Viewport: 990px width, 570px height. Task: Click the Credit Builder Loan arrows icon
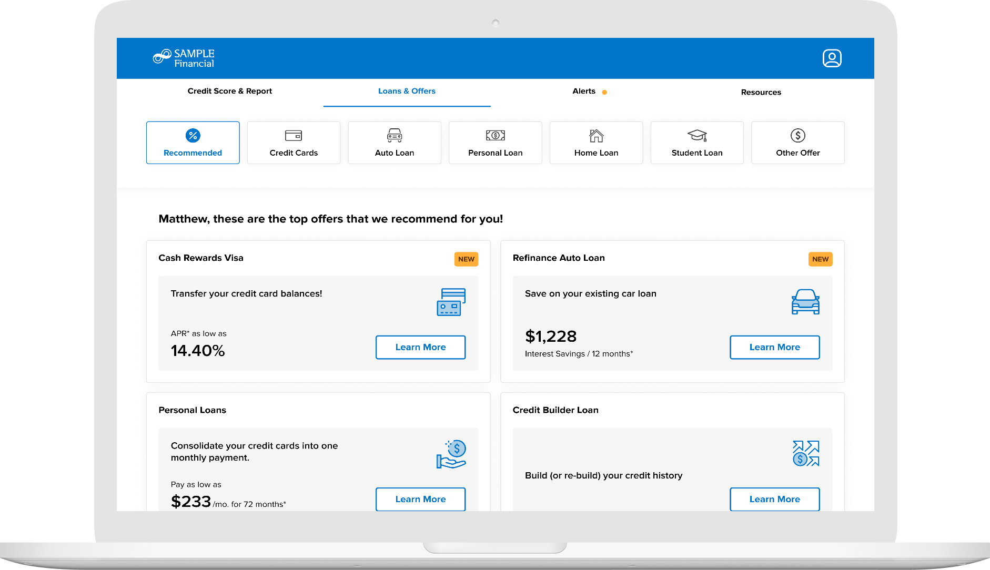click(x=805, y=453)
